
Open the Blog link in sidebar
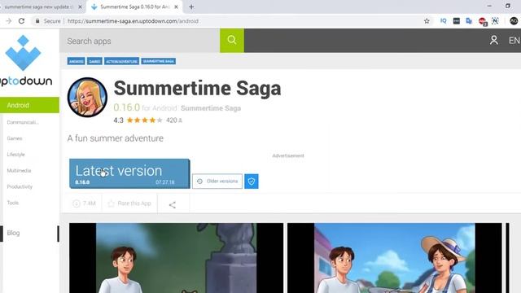pos(13,233)
